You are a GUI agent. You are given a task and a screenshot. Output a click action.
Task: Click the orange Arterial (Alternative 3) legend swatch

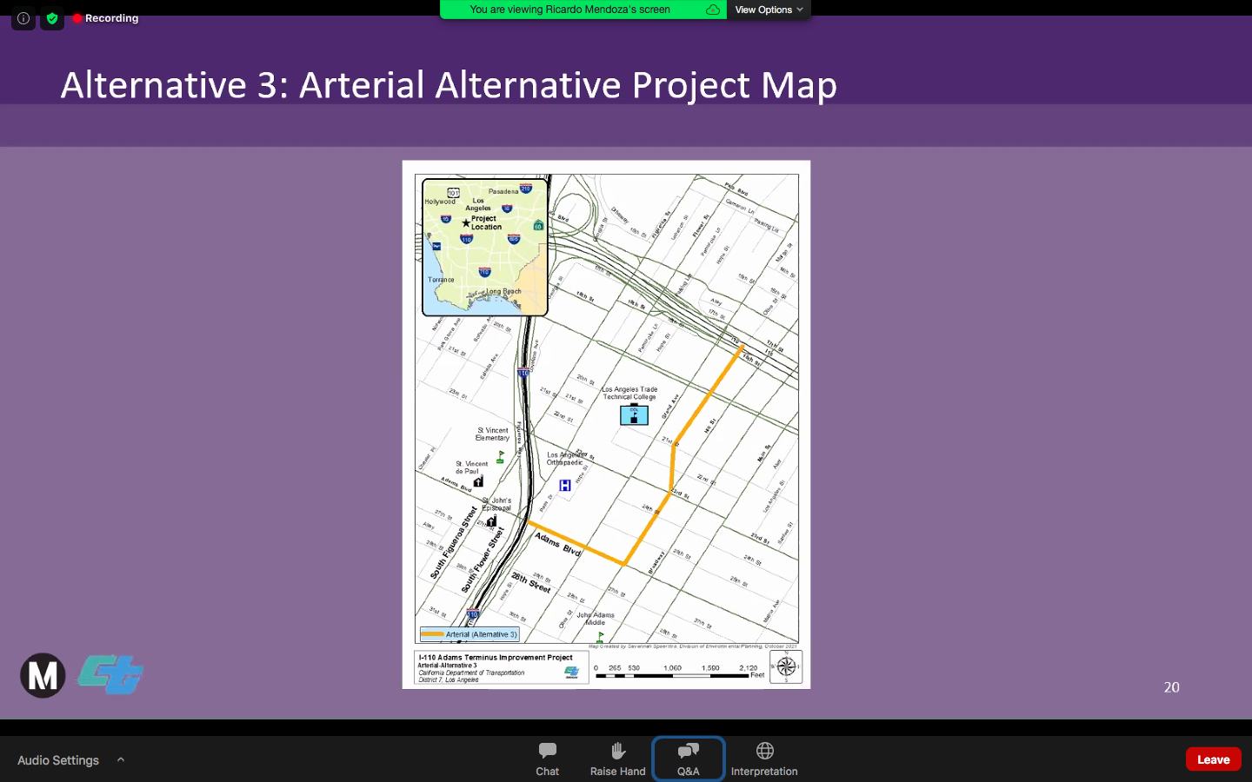(x=433, y=634)
